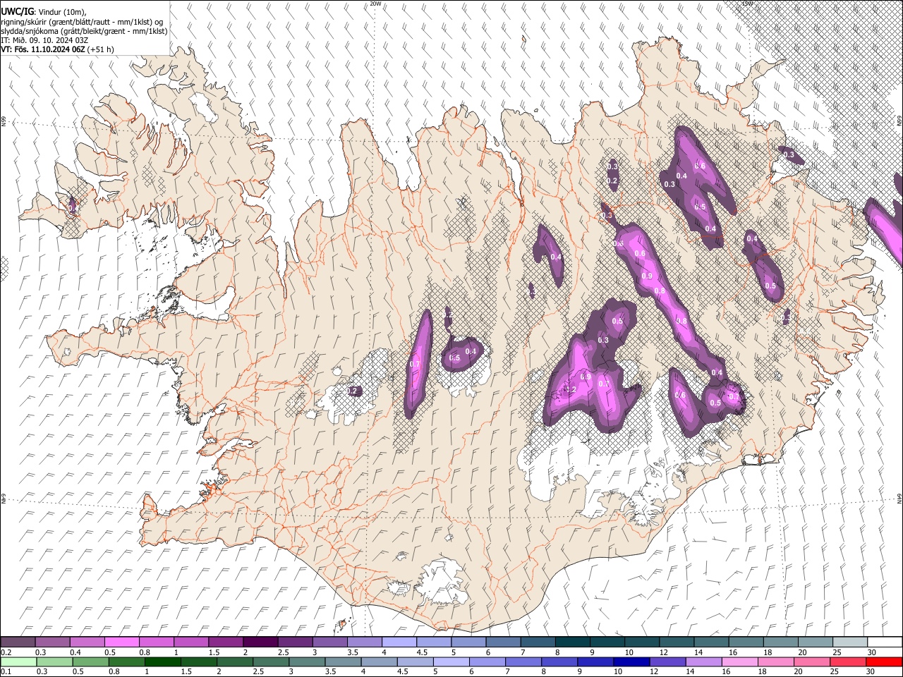Click lower legend swatch between 25 and 30
The width and height of the screenshot is (903, 677).
click(847, 661)
